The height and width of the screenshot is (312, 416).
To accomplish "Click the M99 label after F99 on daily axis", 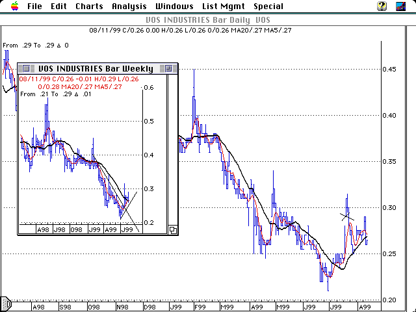I will 227,307.
